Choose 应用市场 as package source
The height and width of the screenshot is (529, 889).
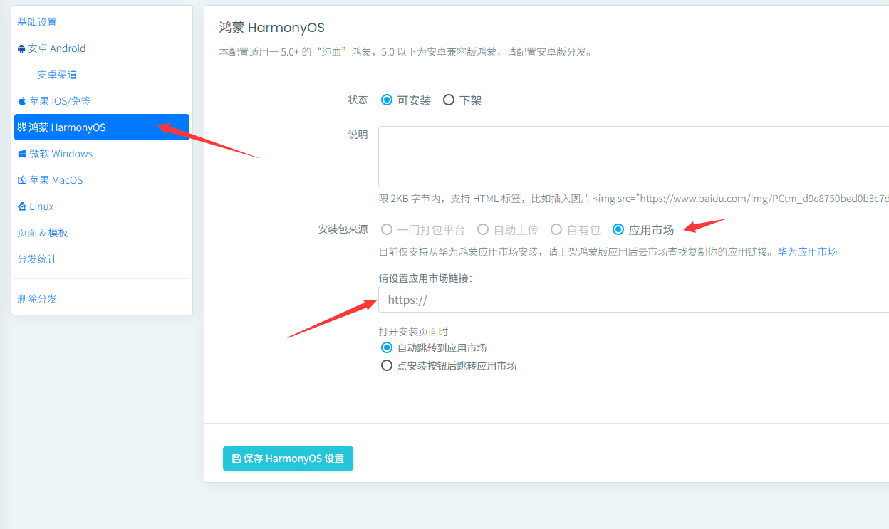(618, 229)
